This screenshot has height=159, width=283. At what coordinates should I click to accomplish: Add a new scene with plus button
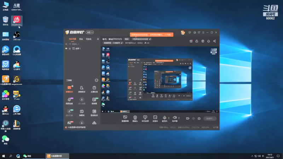(98, 39)
